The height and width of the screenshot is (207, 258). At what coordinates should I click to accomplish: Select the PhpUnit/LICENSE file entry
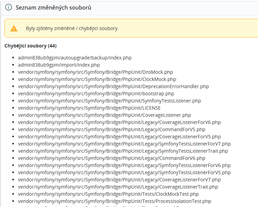89,108
